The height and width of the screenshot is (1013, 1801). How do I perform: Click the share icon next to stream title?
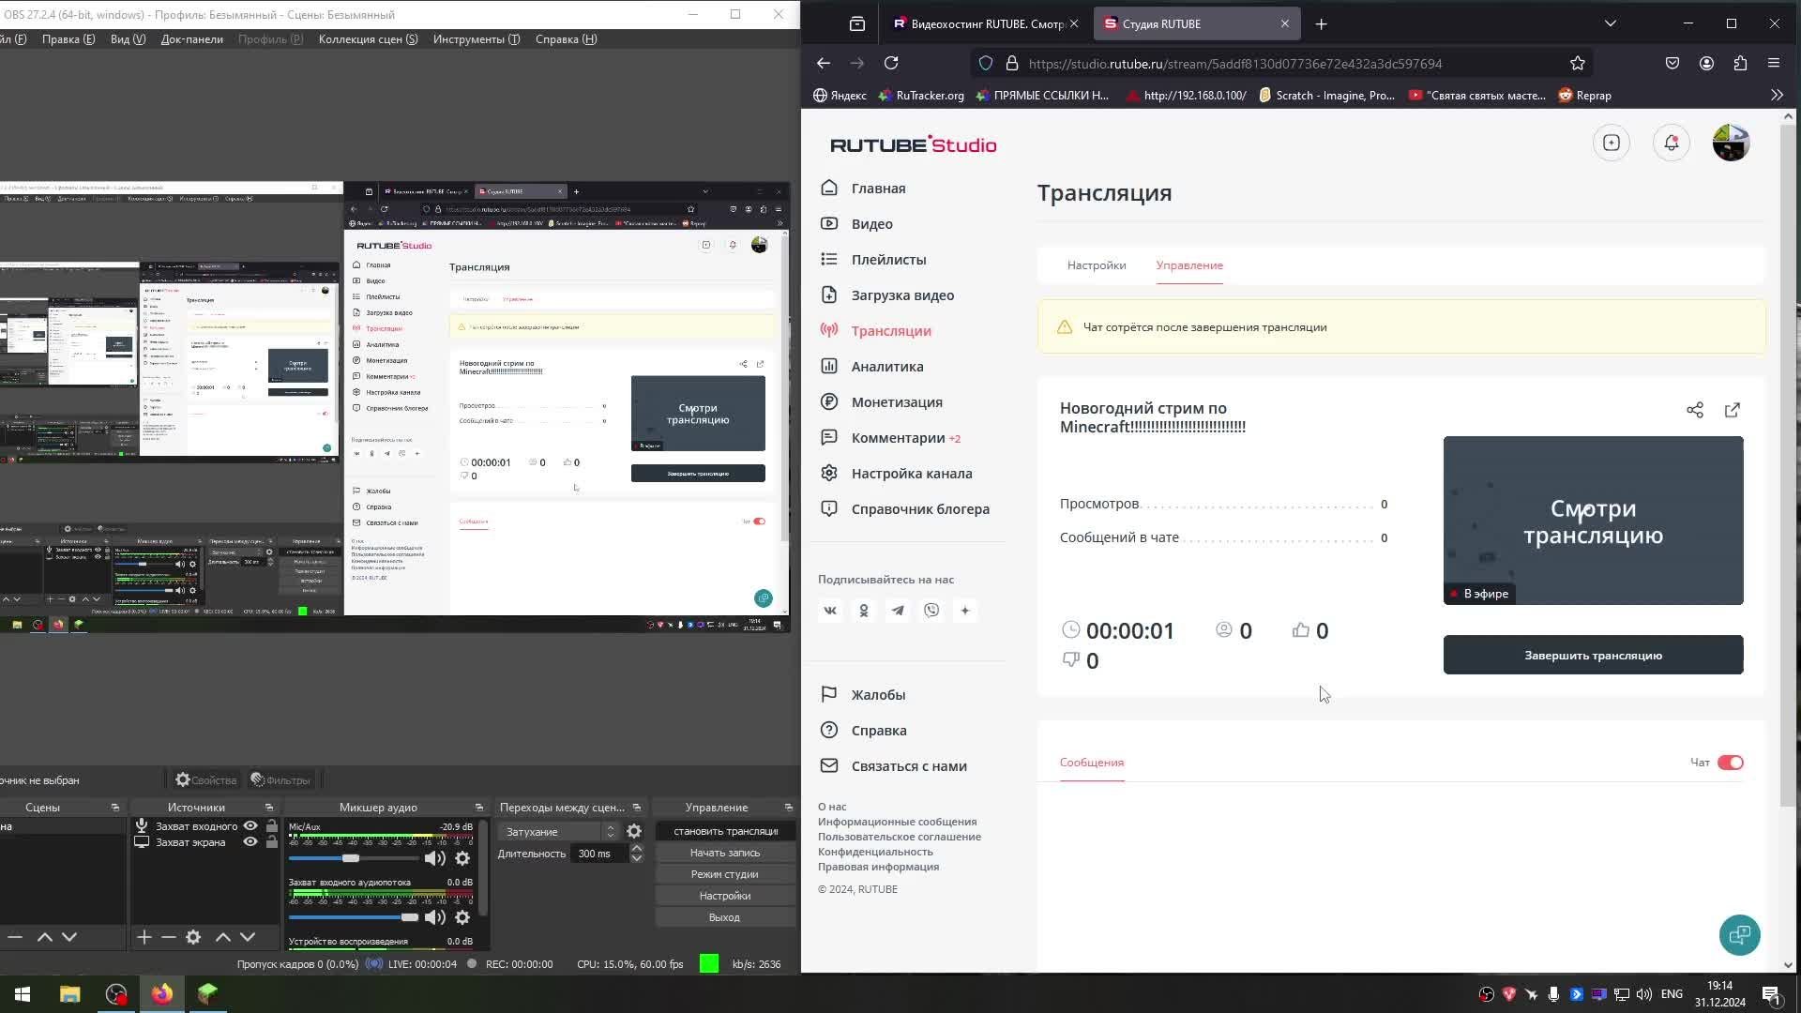click(1694, 410)
